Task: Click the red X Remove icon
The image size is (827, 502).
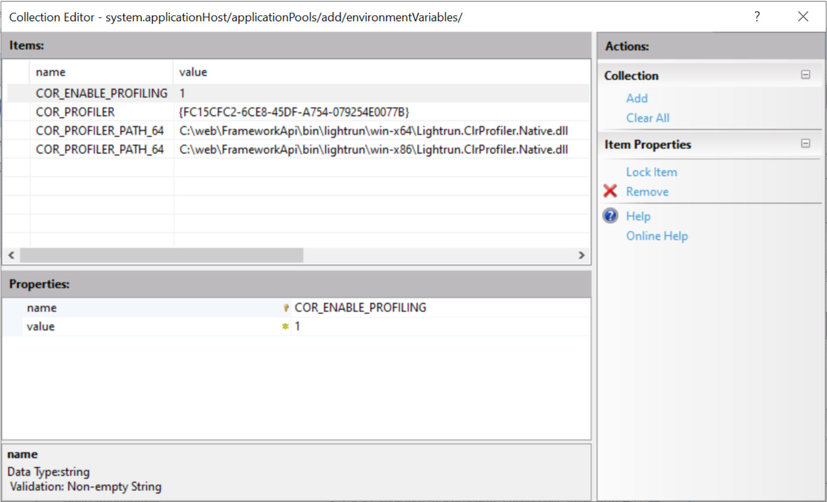Action: pyautogui.click(x=610, y=191)
